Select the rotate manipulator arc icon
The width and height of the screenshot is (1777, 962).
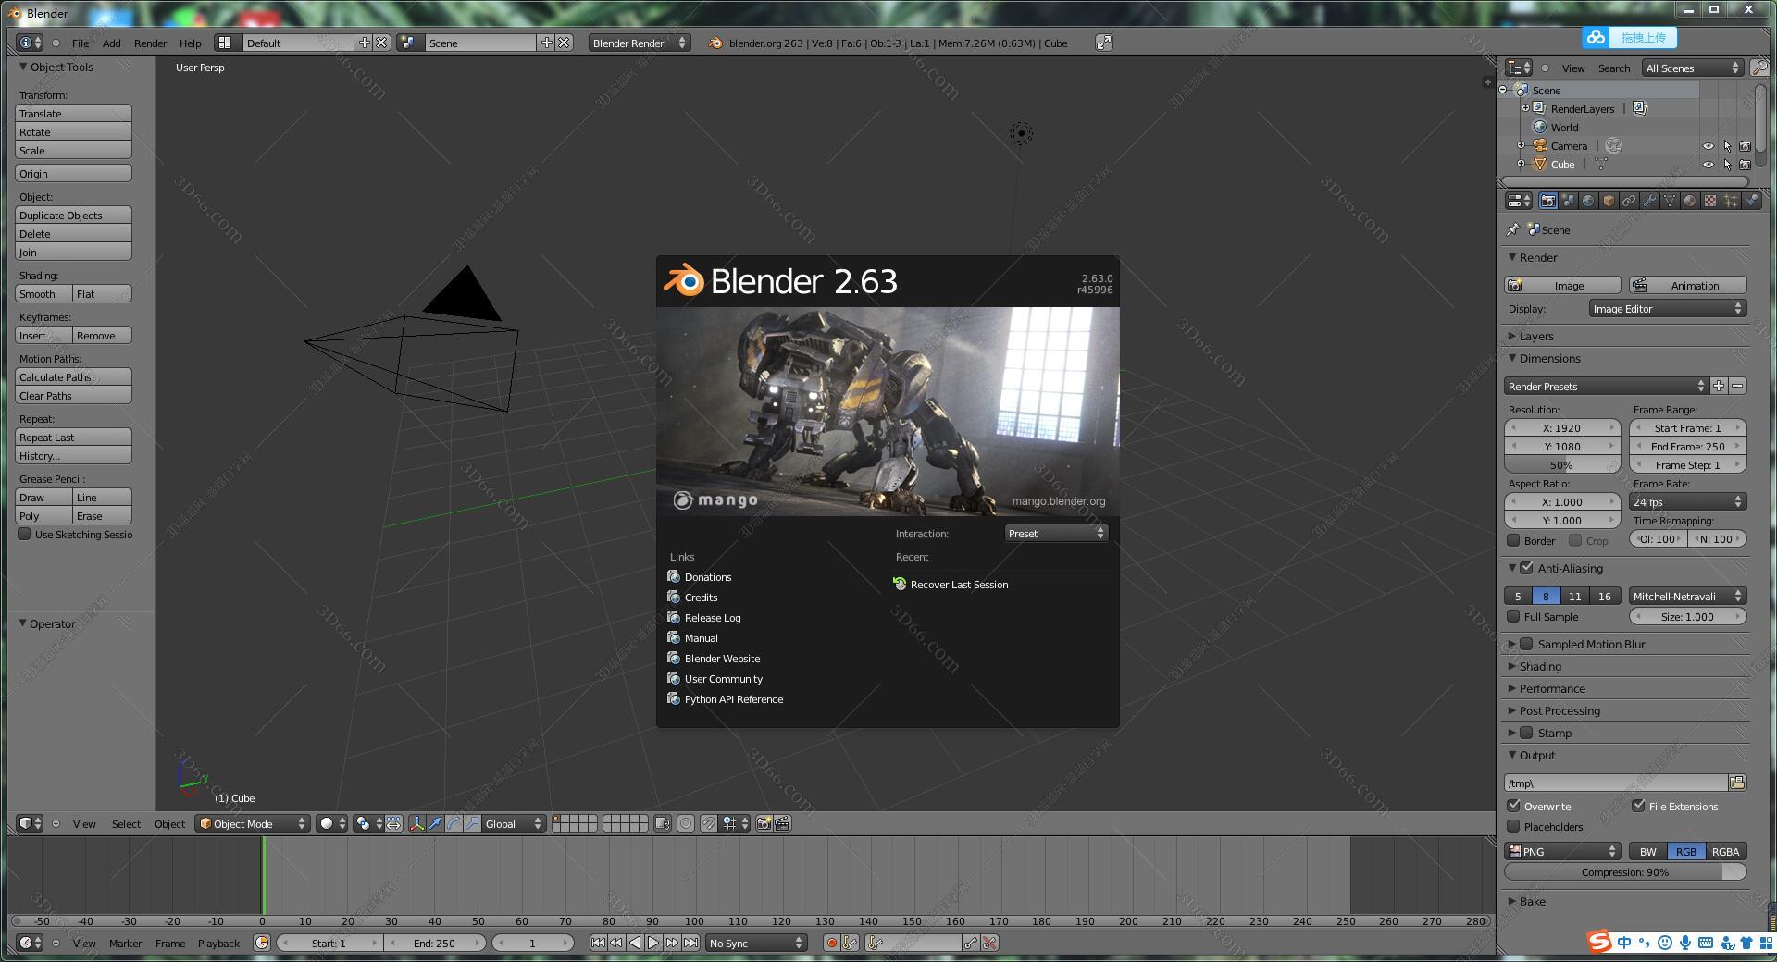click(x=454, y=823)
